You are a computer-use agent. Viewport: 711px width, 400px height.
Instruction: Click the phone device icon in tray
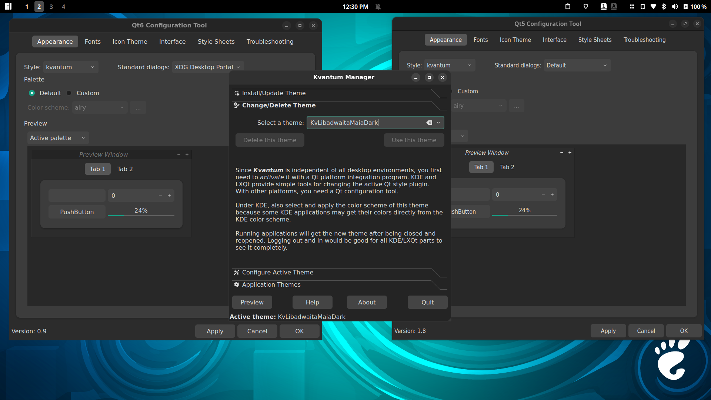click(x=642, y=6)
